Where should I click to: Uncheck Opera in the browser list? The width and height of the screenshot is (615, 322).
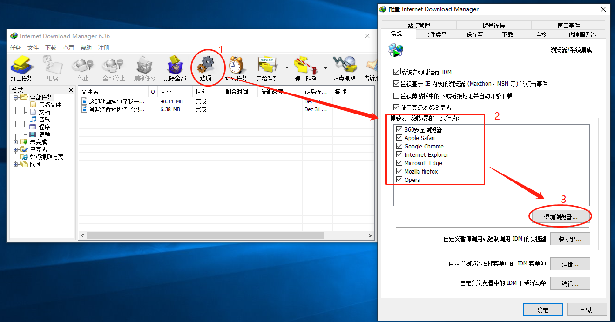point(399,180)
